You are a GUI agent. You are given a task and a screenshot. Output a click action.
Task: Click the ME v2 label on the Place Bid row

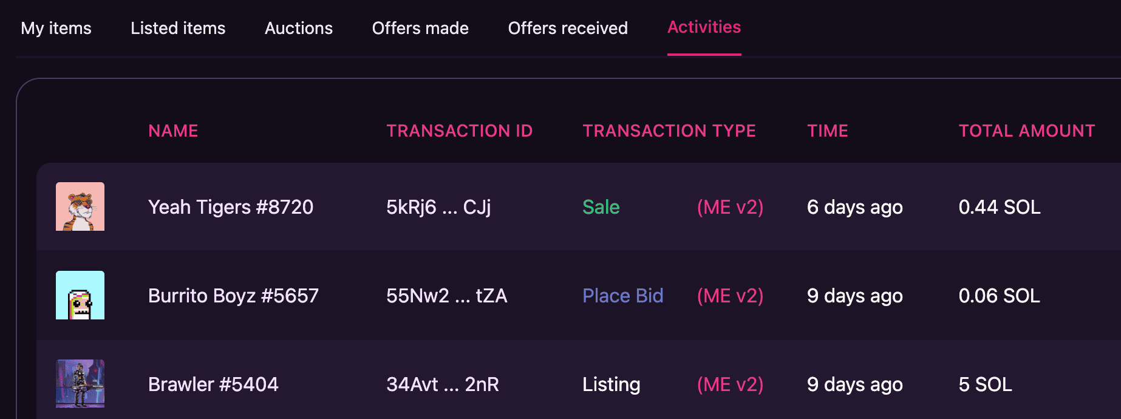click(730, 295)
